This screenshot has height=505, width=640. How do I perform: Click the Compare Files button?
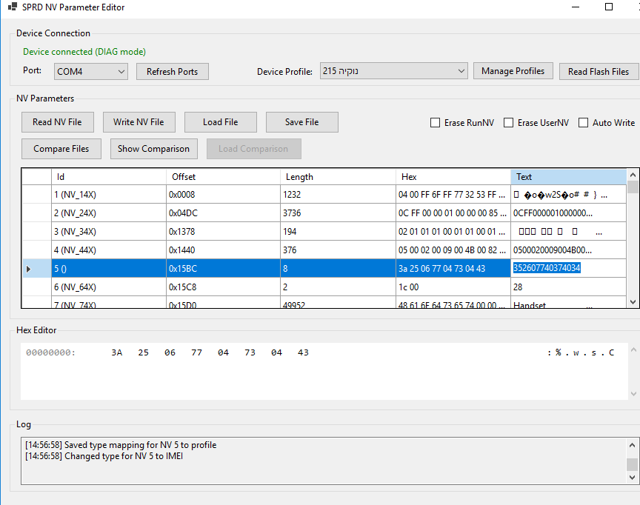pos(61,149)
